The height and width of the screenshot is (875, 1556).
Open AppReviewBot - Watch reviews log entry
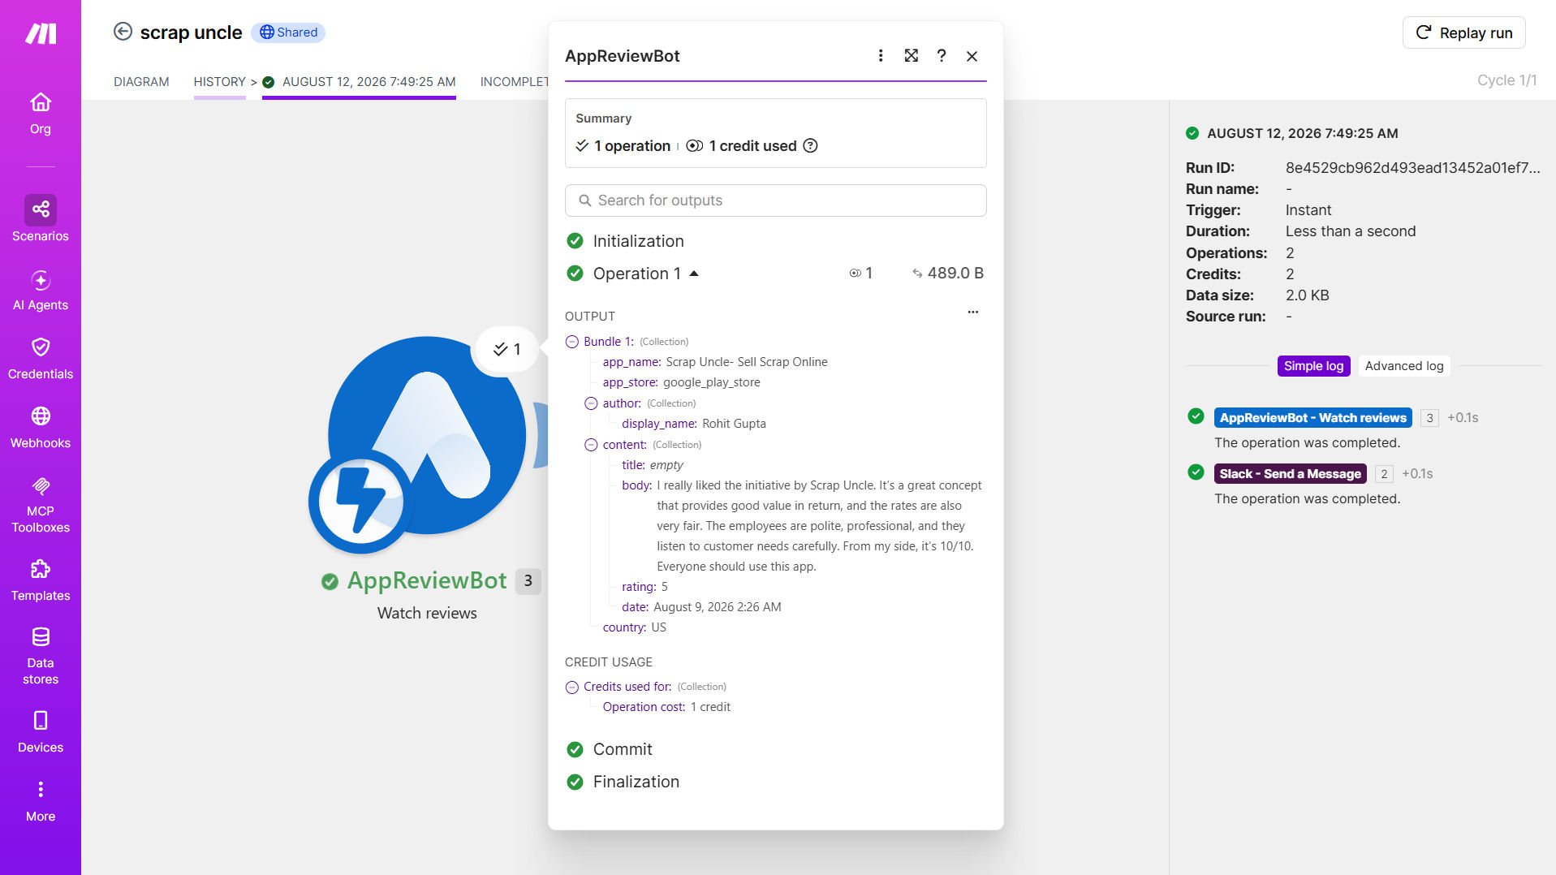tap(1312, 418)
